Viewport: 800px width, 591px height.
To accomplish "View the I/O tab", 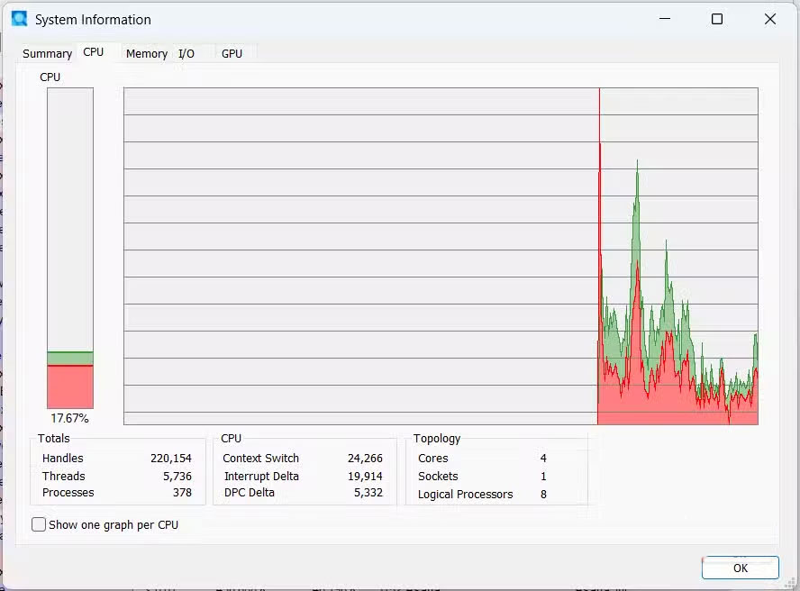I will tap(187, 53).
